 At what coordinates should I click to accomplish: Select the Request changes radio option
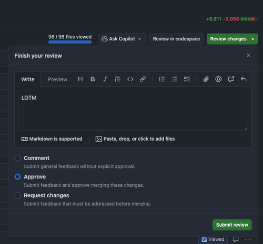[x=17, y=195]
